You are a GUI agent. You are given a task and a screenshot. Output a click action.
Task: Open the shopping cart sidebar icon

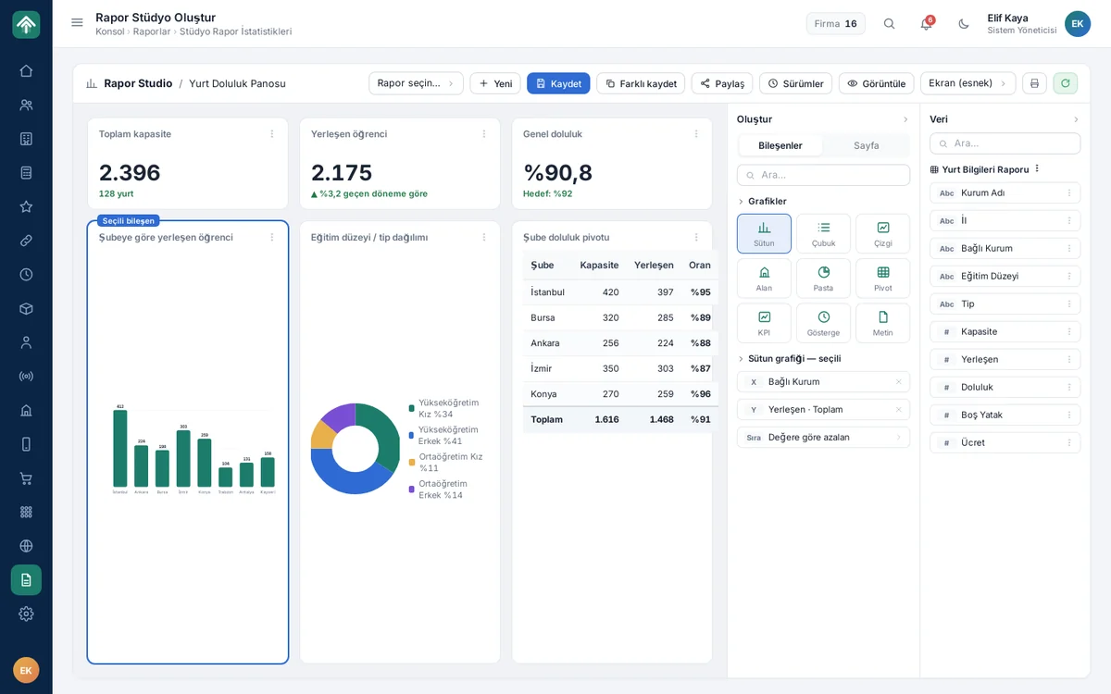click(x=26, y=478)
